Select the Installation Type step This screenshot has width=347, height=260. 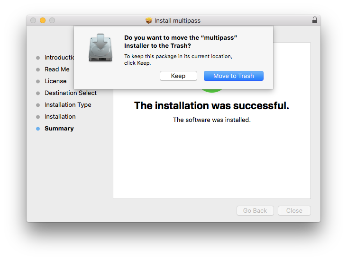click(68, 105)
